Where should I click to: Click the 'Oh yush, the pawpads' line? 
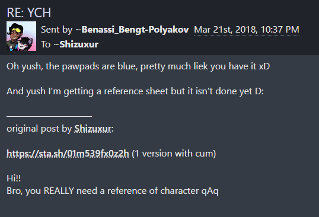[138, 66]
